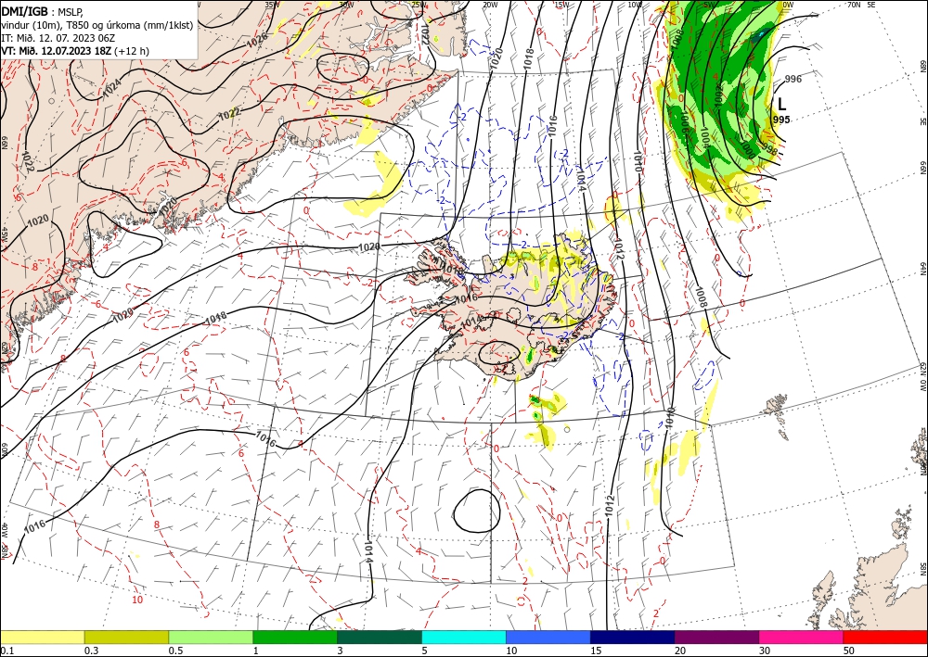Click the '1026' isobar label over Greenland
Screen dimensions: 928x657
tap(257, 39)
